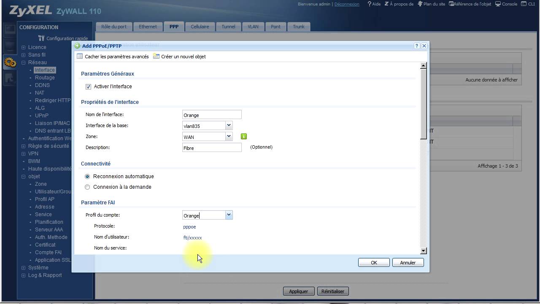The height and width of the screenshot is (304, 540).
Task: Open the Interface de la base dropdown
Action: 229,125
